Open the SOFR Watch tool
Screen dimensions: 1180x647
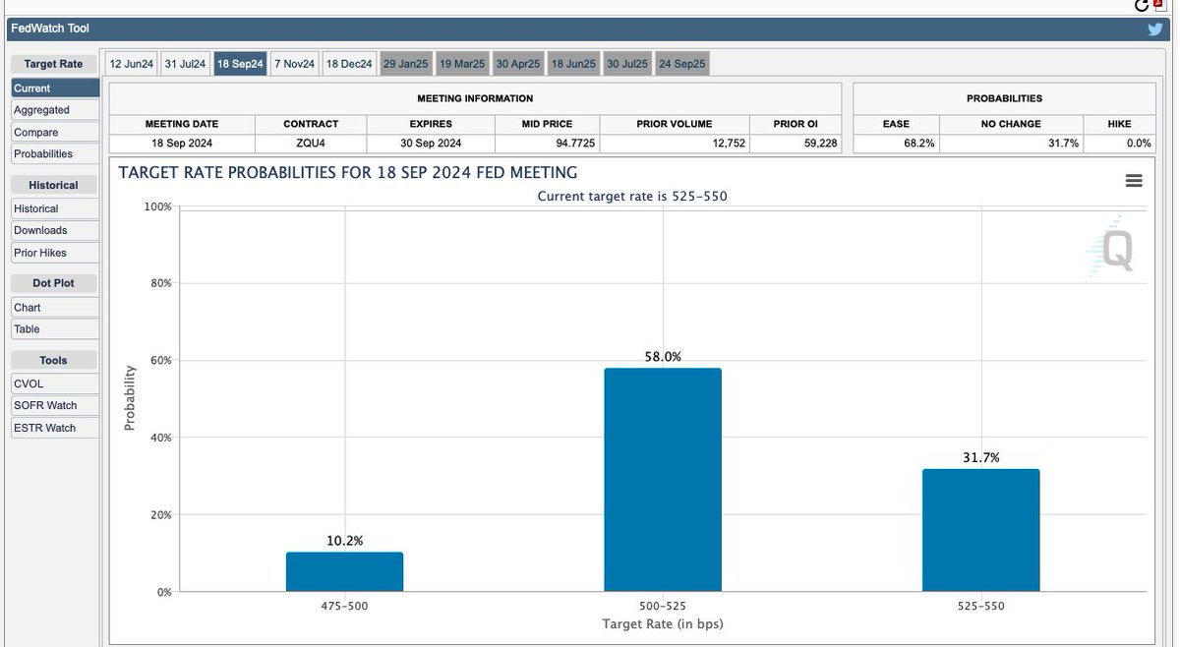(55, 405)
